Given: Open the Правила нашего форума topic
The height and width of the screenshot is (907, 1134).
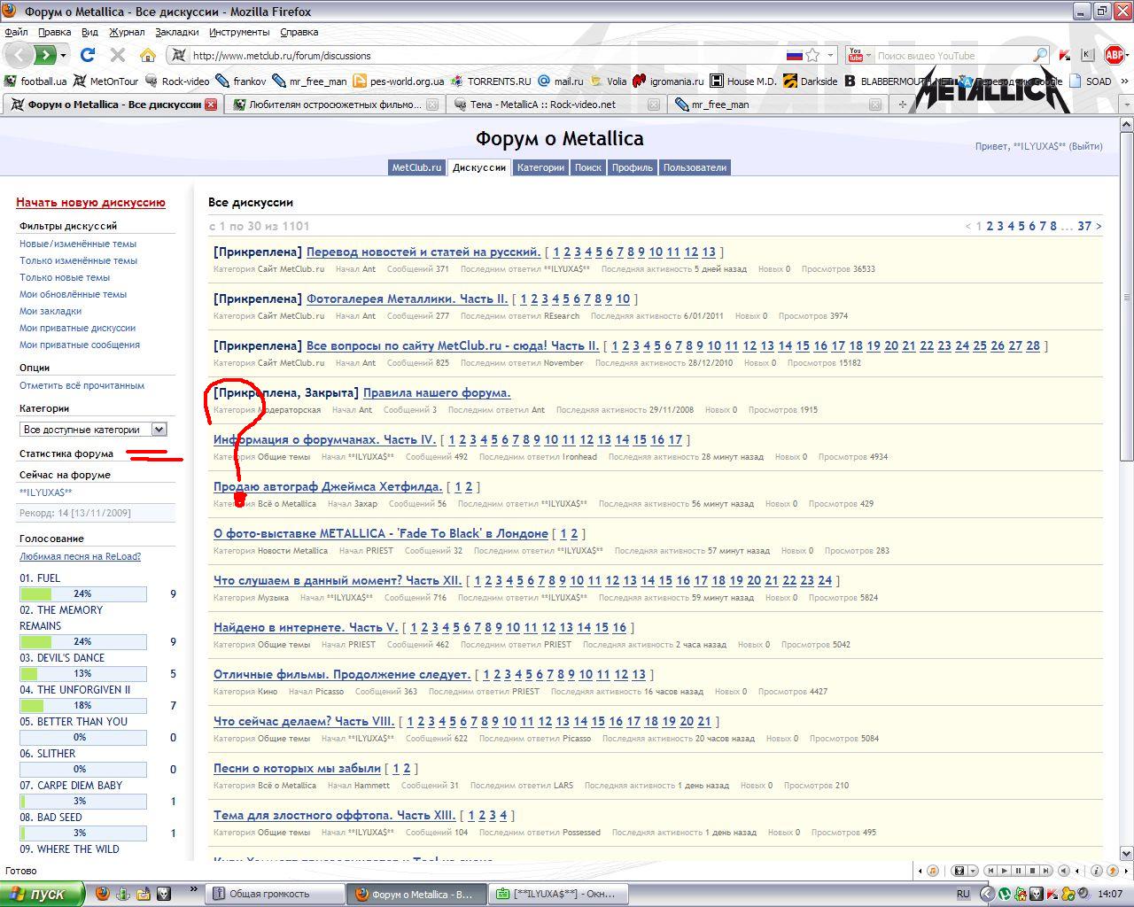Looking at the screenshot, I should click(x=437, y=393).
